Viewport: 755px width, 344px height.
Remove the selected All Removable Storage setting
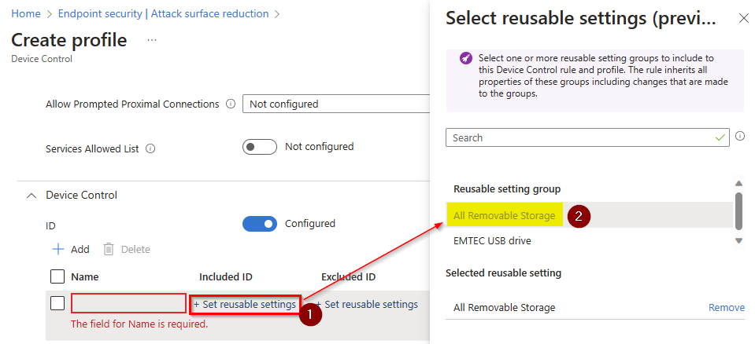click(x=726, y=307)
